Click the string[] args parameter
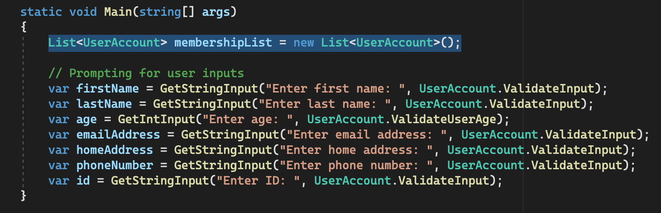661x213 pixels. [x=181, y=12]
